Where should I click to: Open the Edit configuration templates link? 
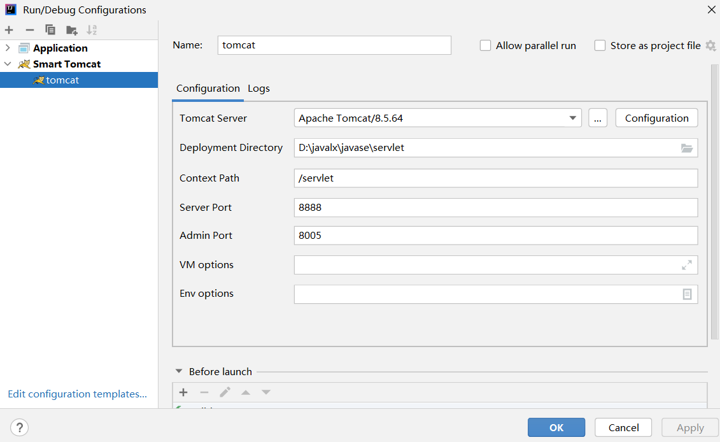(x=77, y=394)
